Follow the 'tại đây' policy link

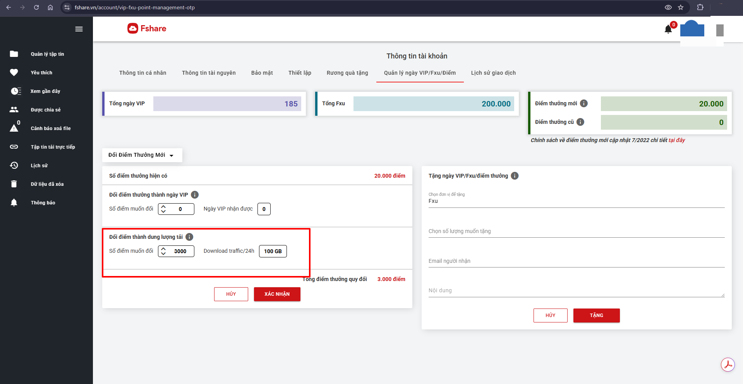(x=677, y=140)
